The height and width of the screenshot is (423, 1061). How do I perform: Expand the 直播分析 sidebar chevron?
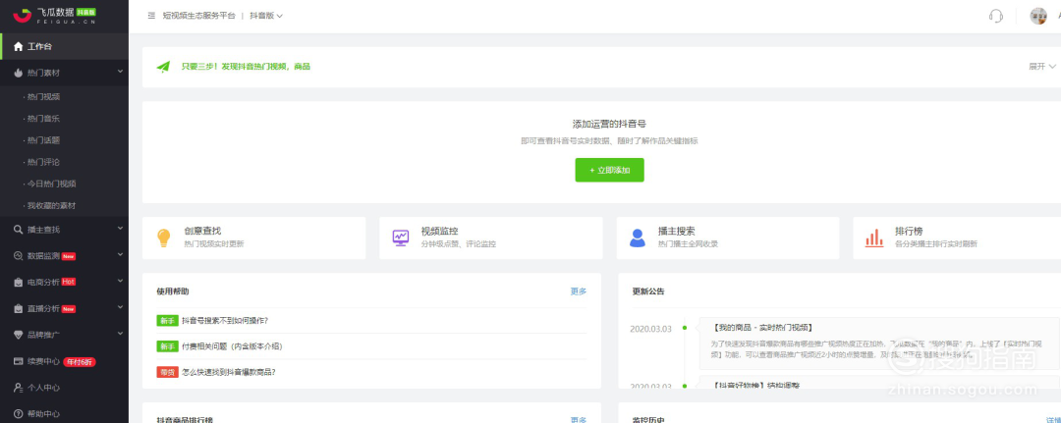tap(120, 308)
